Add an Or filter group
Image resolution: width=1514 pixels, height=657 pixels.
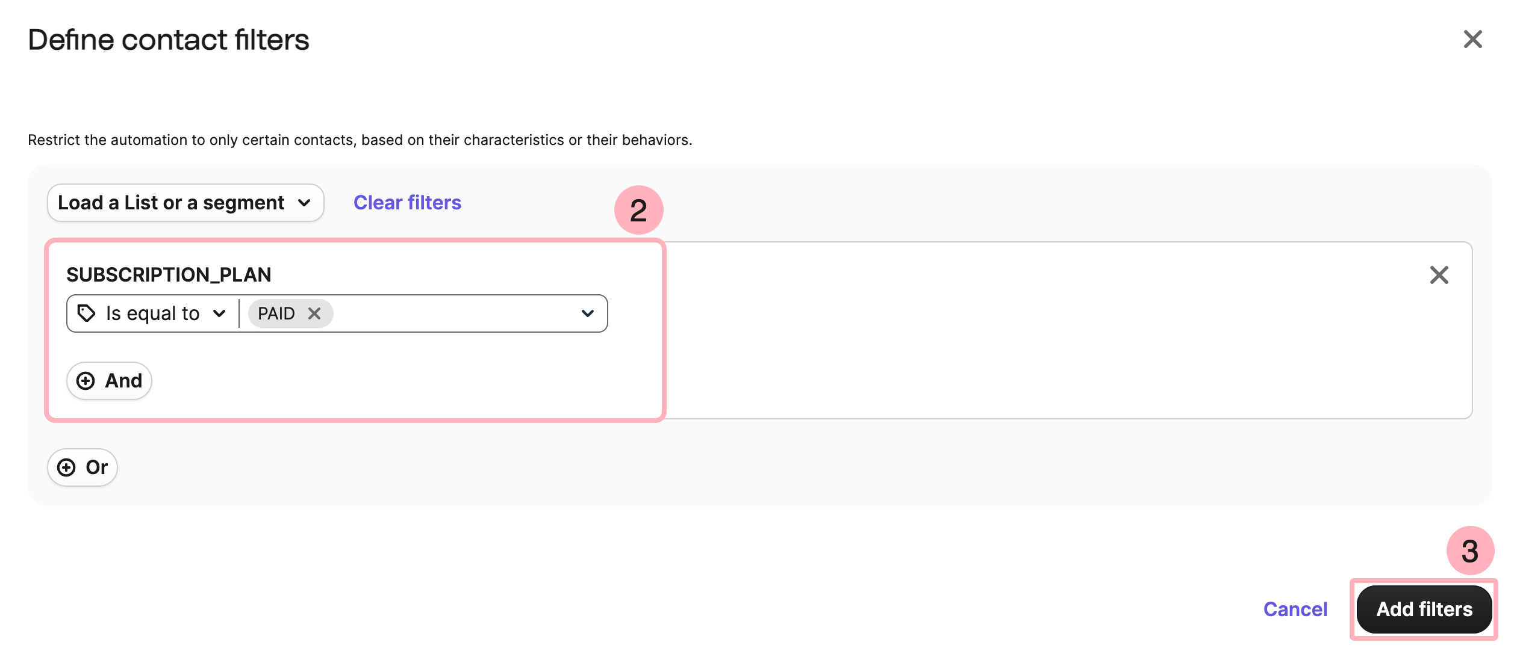(83, 467)
